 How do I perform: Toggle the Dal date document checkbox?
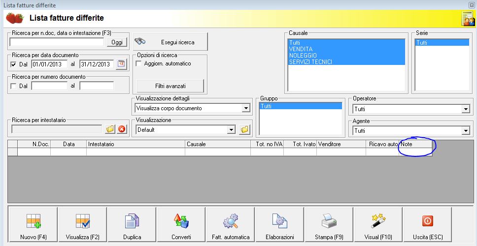(13, 64)
